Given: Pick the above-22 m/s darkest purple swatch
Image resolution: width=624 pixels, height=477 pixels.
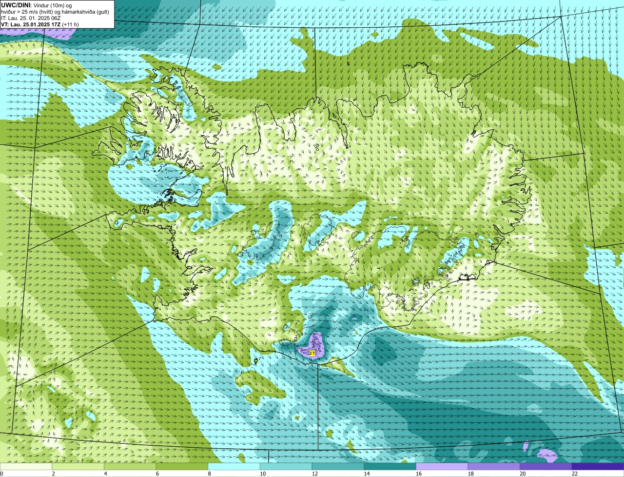Looking at the screenshot, I should click(598, 466).
